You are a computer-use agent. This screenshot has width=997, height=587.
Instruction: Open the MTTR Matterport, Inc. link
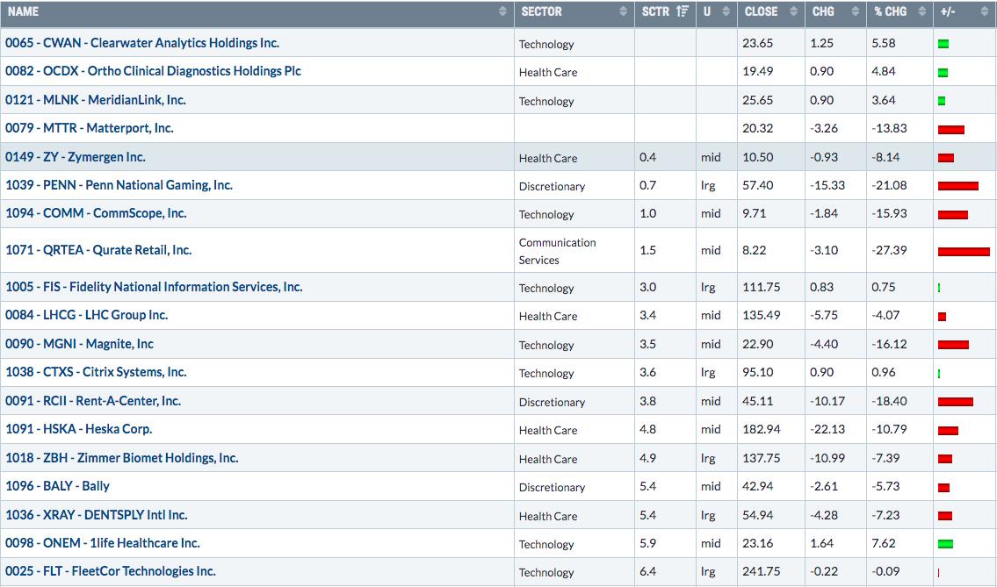[x=90, y=128]
